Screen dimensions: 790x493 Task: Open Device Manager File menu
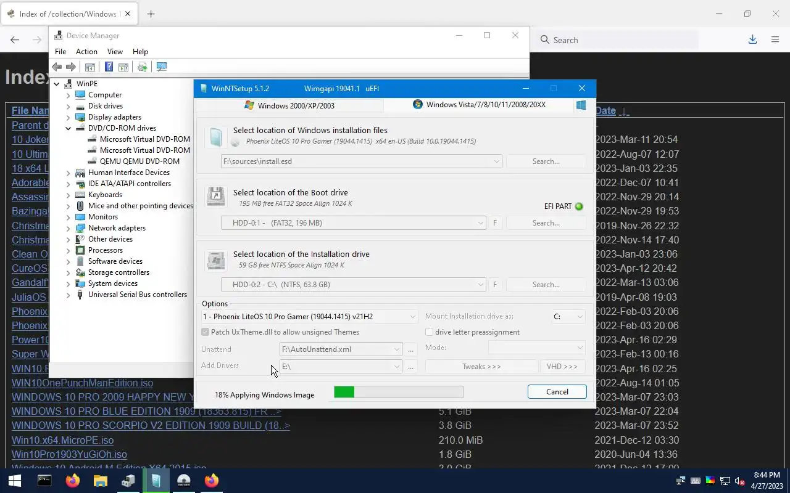(x=60, y=52)
